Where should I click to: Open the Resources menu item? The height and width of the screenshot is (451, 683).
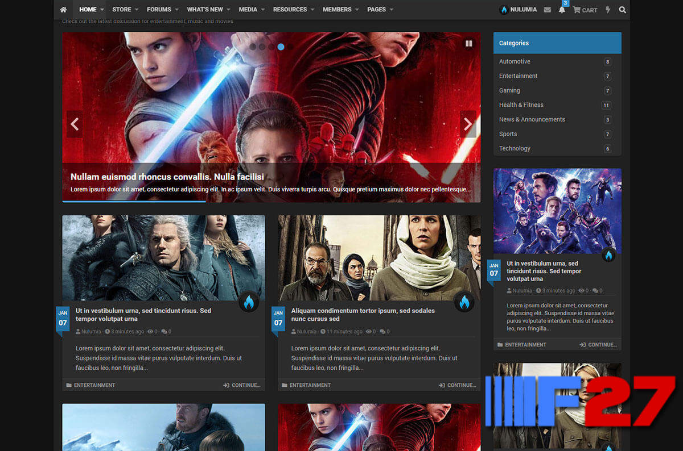290,10
